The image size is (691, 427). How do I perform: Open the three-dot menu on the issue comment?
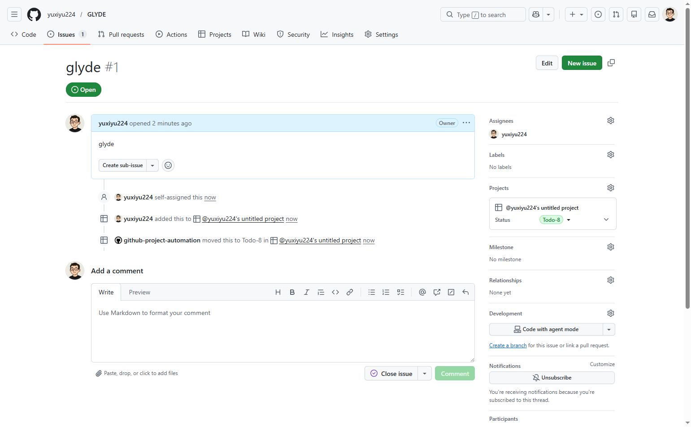pos(466,123)
